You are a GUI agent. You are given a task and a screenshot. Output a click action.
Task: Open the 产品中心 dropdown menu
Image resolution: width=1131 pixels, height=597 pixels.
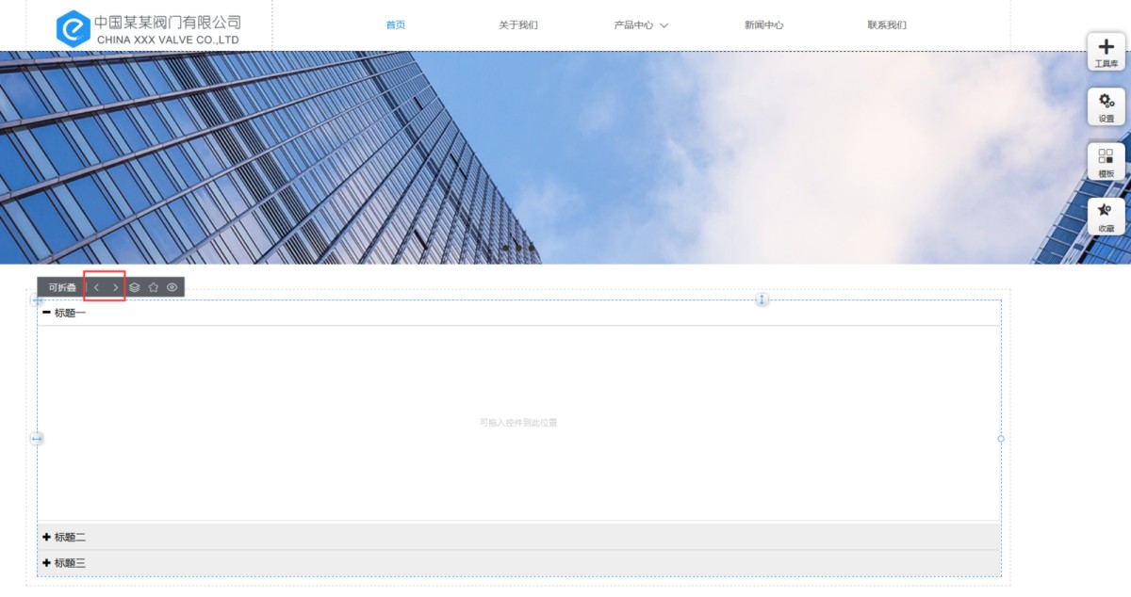pyautogui.click(x=641, y=25)
